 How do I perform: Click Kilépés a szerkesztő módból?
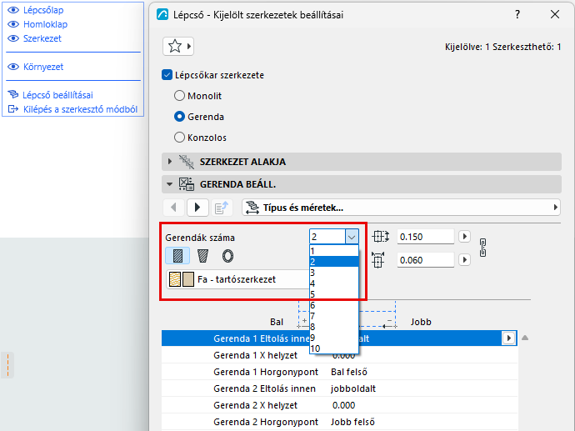click(80, 109)
